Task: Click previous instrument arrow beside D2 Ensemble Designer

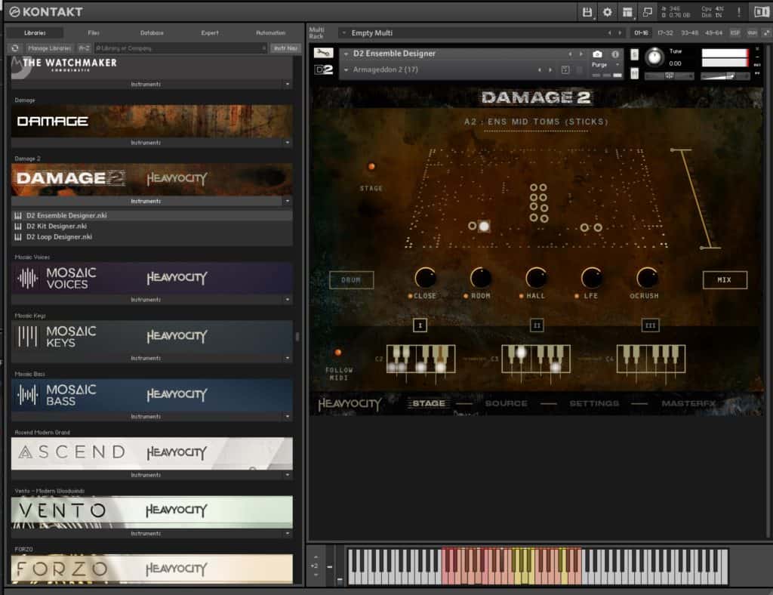Action: (x=570, y=54)
